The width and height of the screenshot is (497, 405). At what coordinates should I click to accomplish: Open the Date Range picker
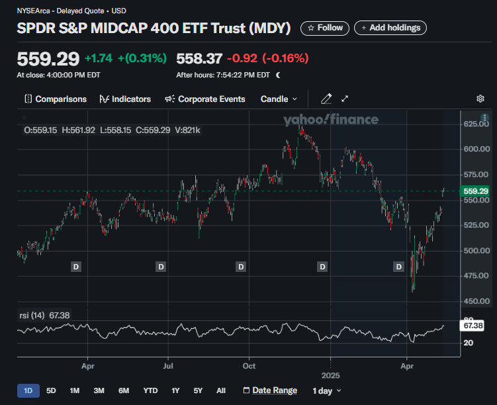[x=269, y=390]
